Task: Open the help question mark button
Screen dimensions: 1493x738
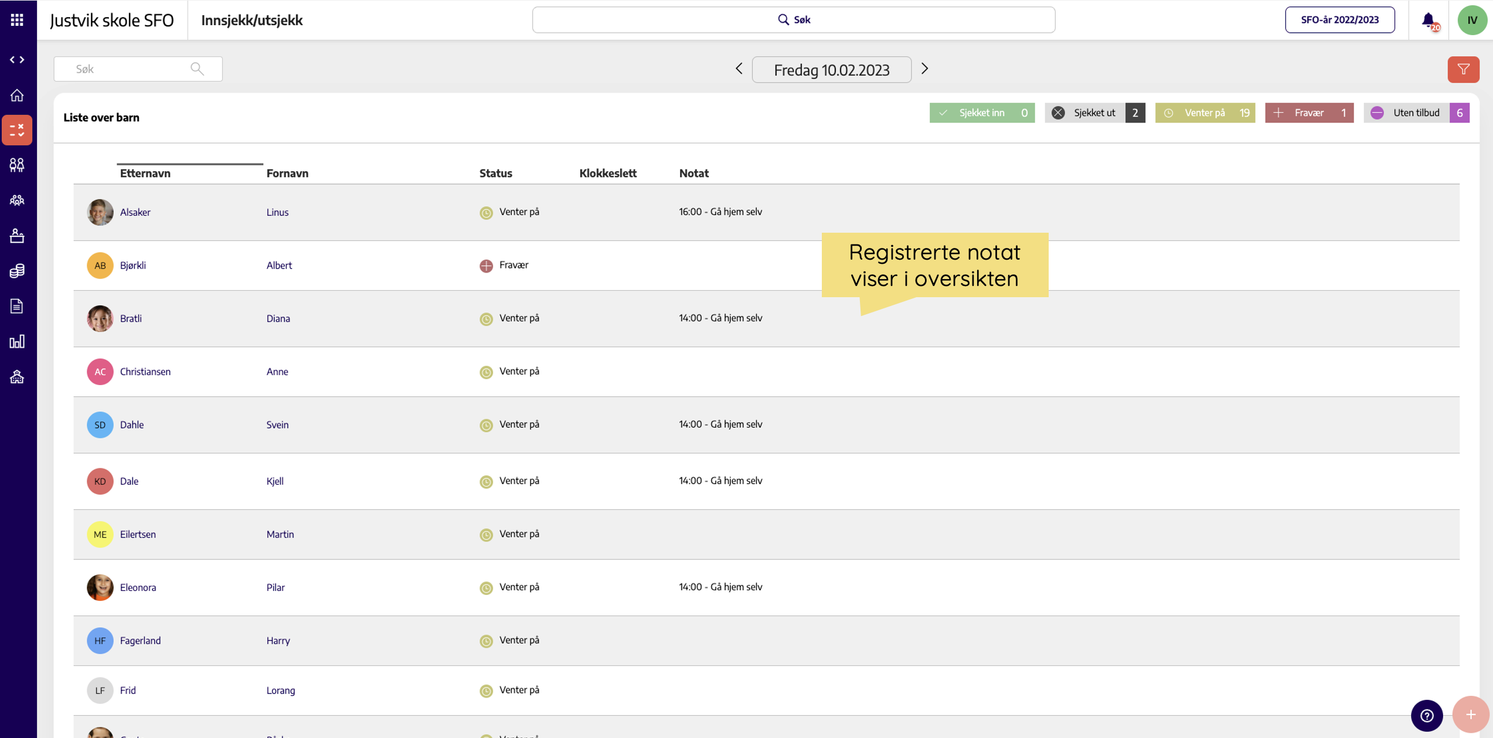Action: pos(1426,715)
